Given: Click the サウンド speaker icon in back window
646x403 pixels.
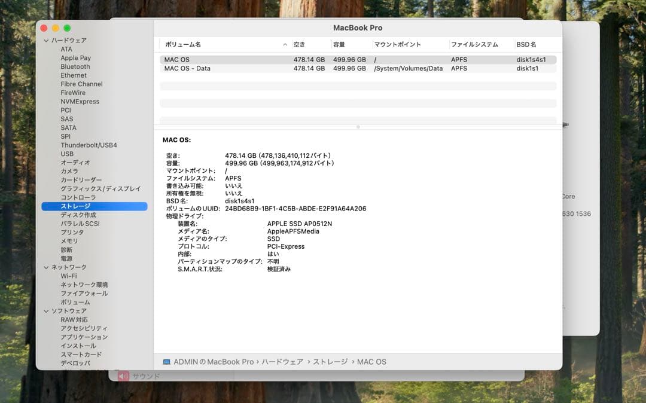Looking at the screenshot, I should point(123,376).
